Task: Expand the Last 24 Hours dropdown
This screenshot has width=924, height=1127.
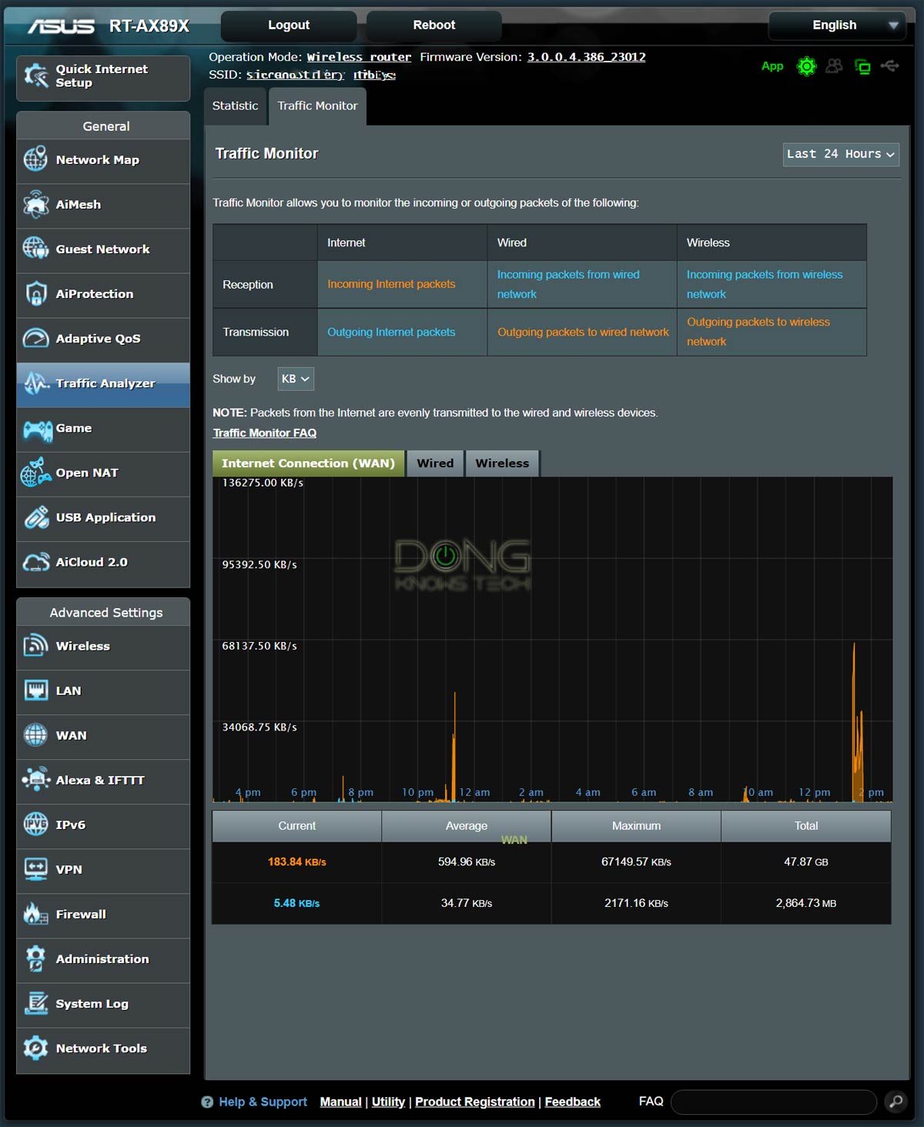Action: click(x=841, y=154)
